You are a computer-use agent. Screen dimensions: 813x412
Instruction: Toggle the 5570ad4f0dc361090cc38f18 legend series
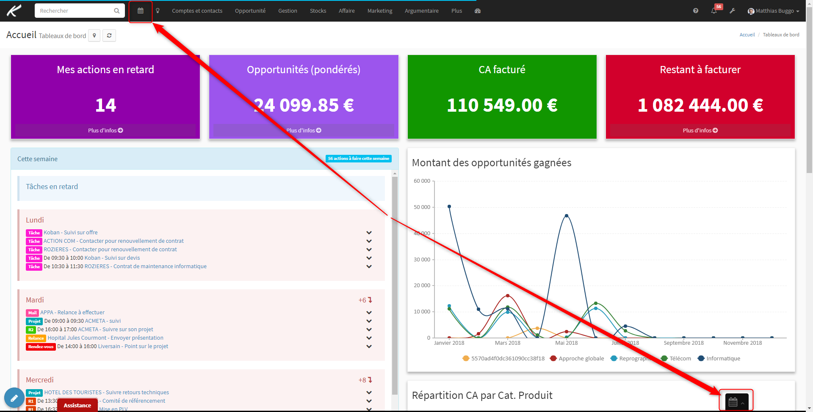pos(504,358)
